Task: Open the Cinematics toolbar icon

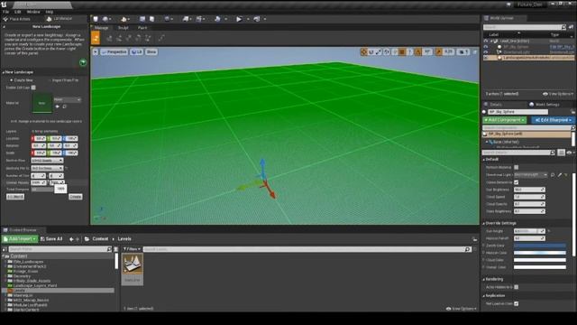Action: coord(199,19)
